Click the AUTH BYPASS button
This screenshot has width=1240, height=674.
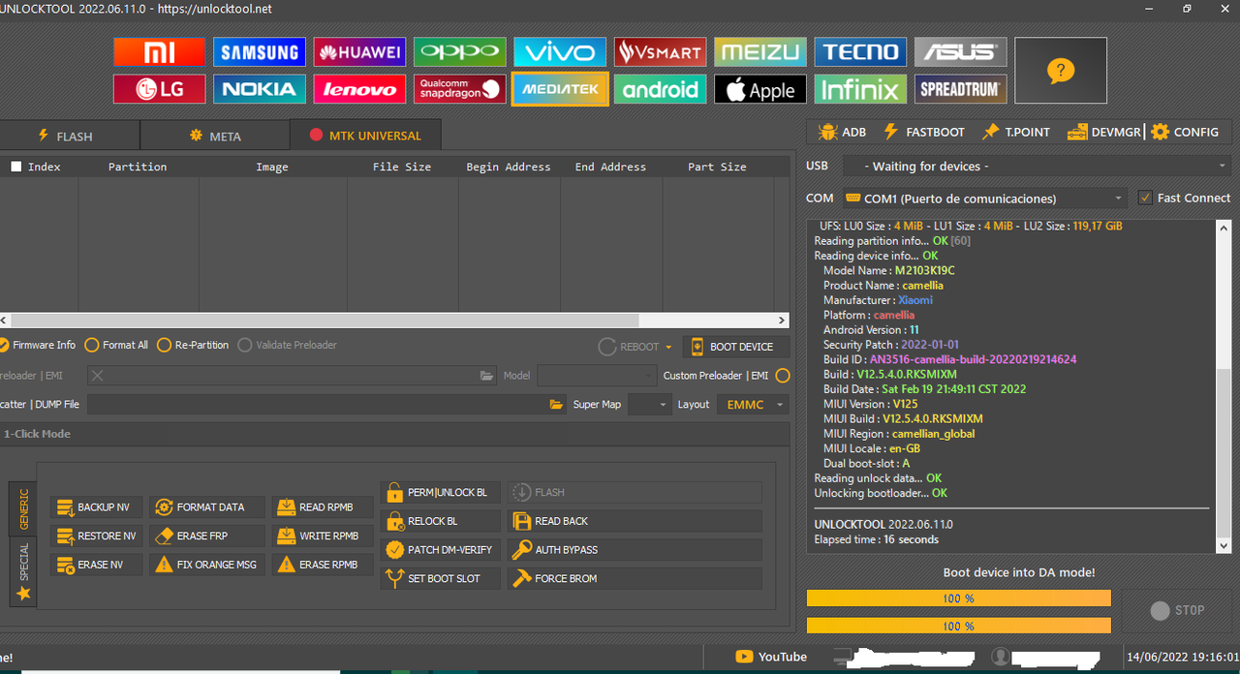pos(635,549)
